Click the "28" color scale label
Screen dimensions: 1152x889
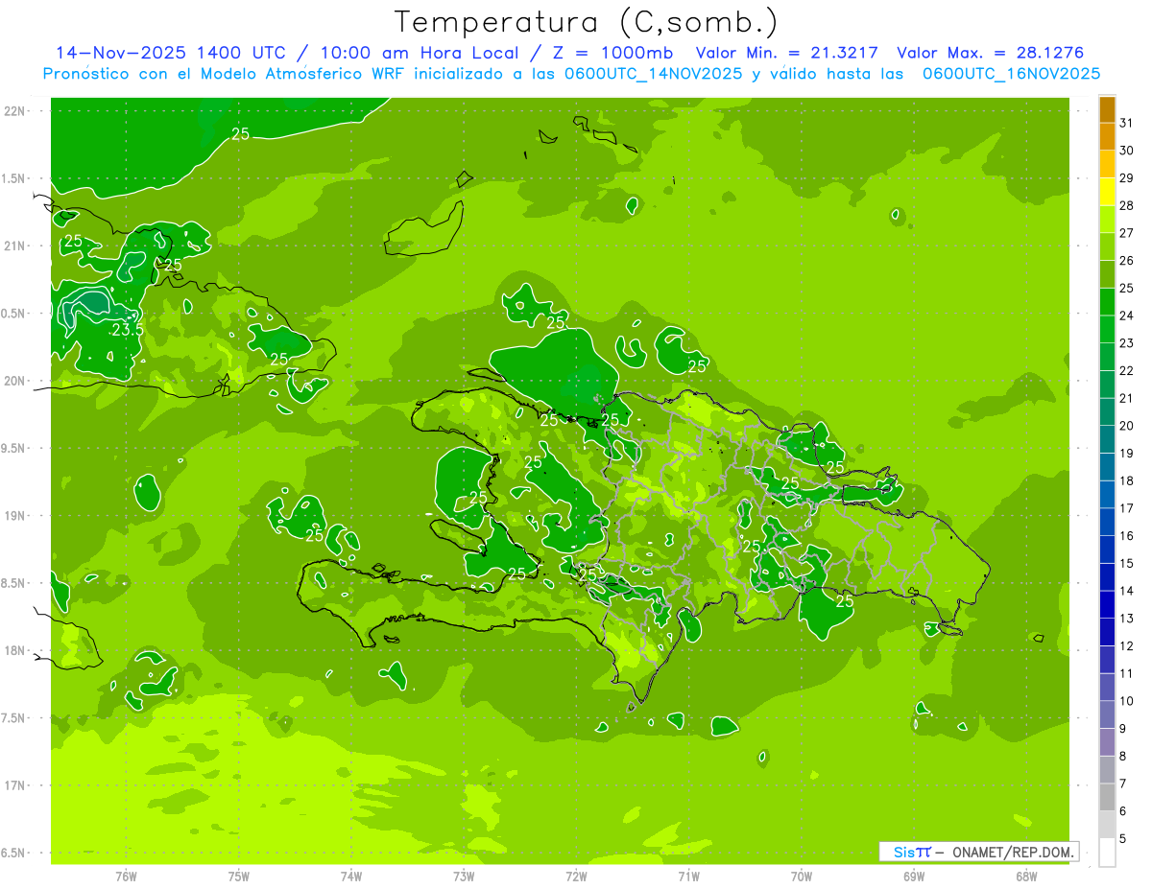tap(1127, 205)
